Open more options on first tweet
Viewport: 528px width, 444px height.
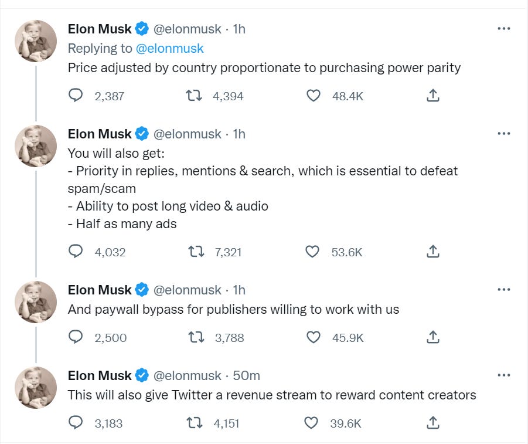[x=503, y=29]
